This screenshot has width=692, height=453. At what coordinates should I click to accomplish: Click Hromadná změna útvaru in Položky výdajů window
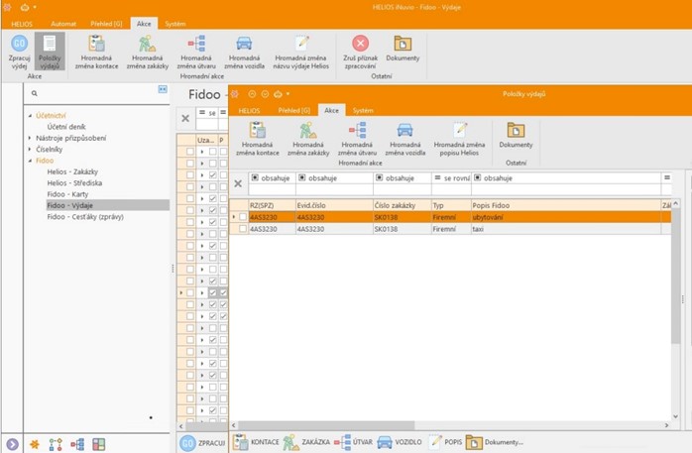[357, 139]
